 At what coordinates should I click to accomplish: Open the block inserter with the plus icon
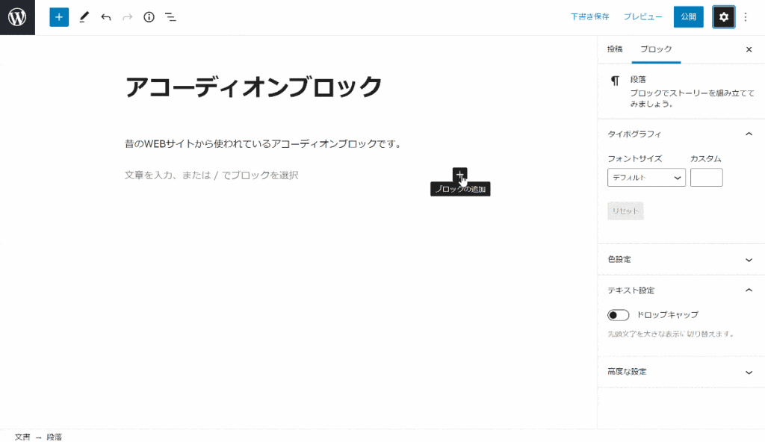[58, 16]
